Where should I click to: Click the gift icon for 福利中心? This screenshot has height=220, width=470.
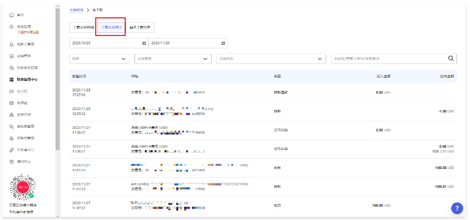11,161
